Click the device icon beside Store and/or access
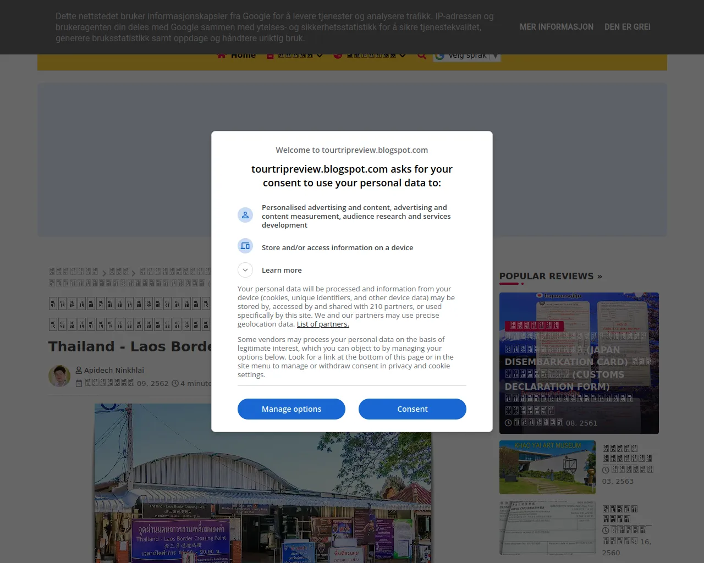 (x=245, y=246)
